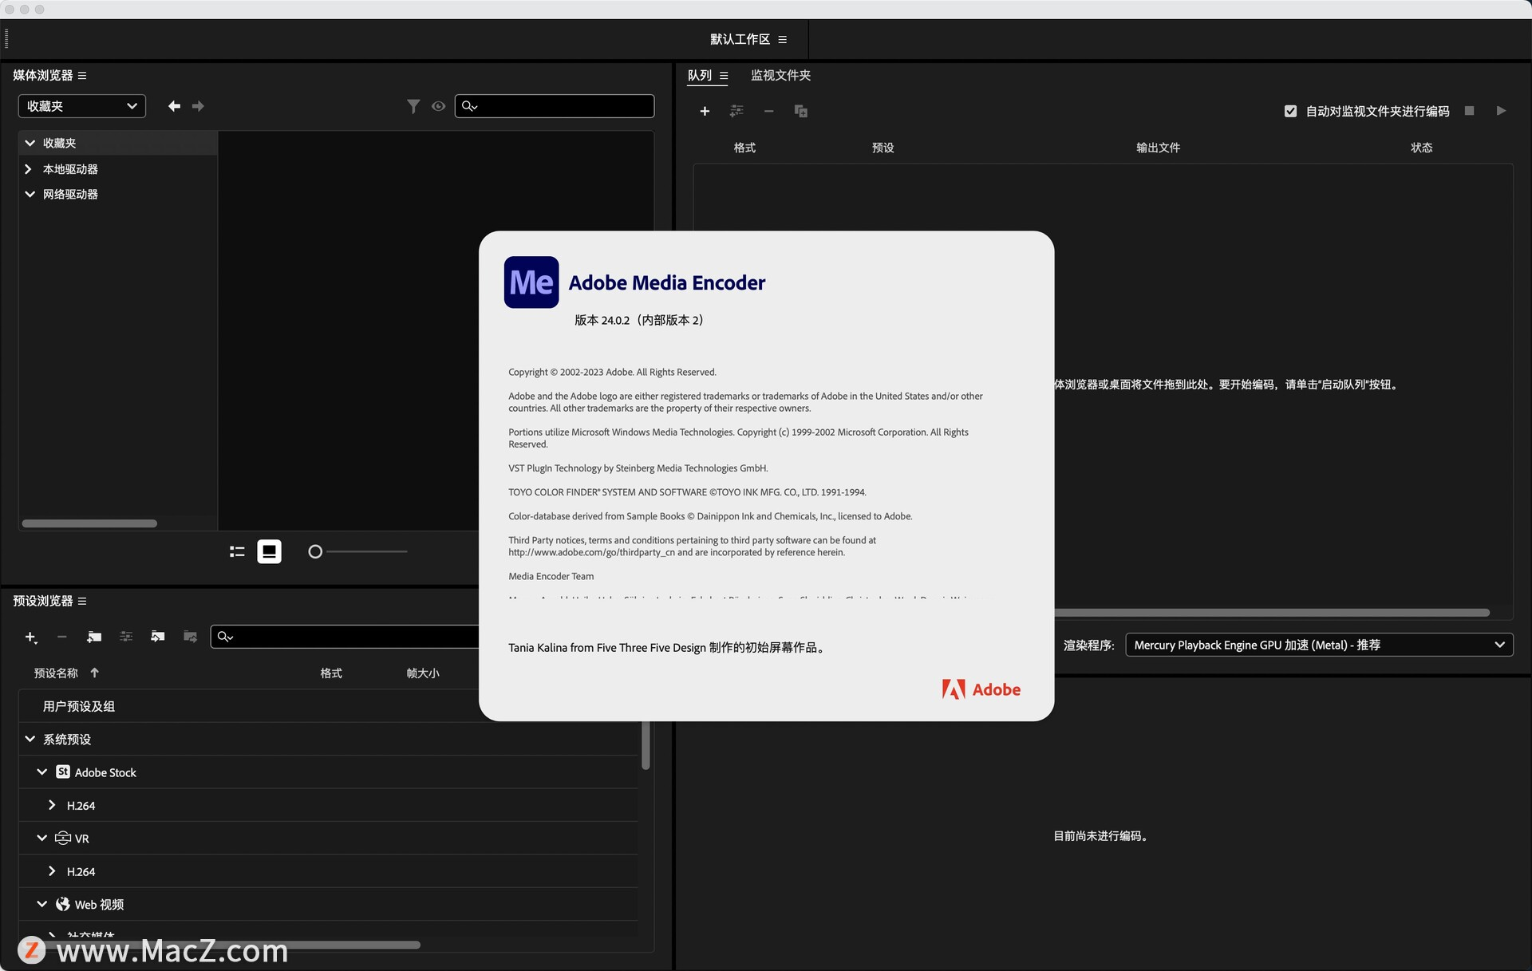This screenshot has width=1532, height=971.
Task: Expand H.264 under VR
Action: click(52, 871)
